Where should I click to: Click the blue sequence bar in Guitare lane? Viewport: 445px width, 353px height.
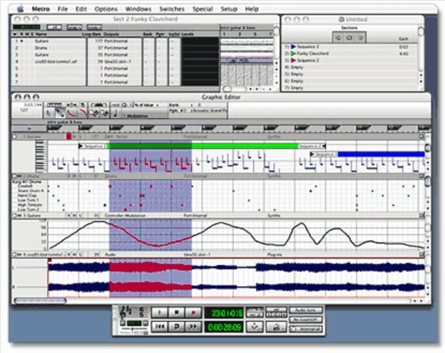click(x=381, y=154)
